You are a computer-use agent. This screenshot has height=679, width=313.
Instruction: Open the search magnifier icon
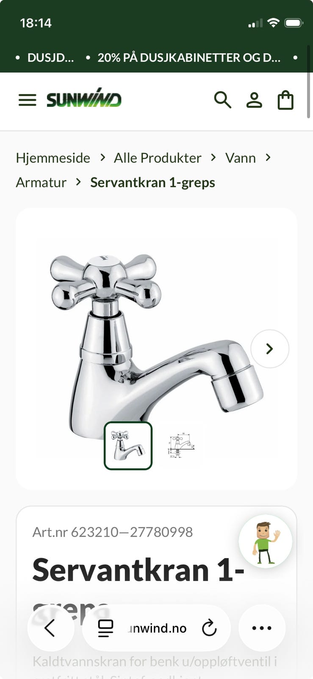(222, 100)
